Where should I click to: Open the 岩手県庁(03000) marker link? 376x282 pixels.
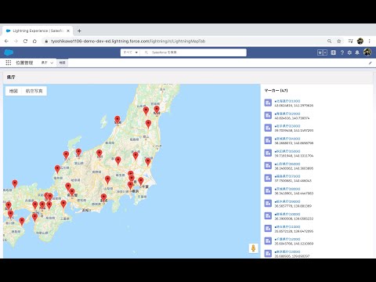287,126
